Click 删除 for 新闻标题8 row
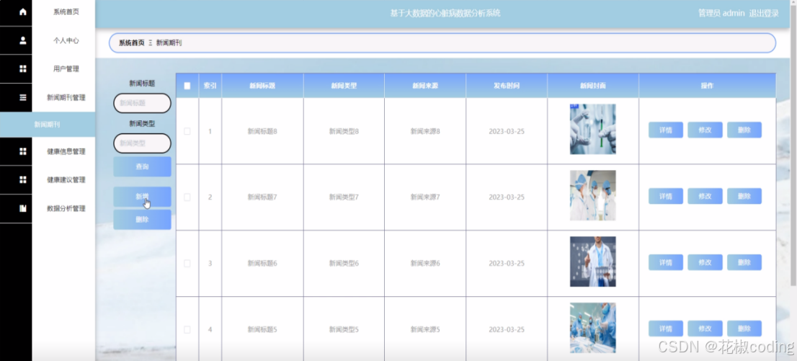797x361 pixels. click(744, 130)
